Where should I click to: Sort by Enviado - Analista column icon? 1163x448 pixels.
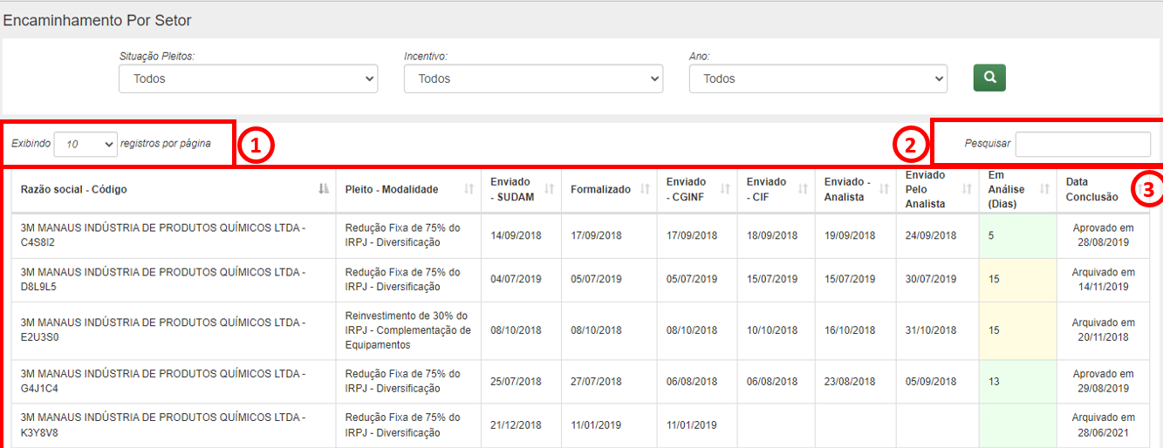coord(884,189)
